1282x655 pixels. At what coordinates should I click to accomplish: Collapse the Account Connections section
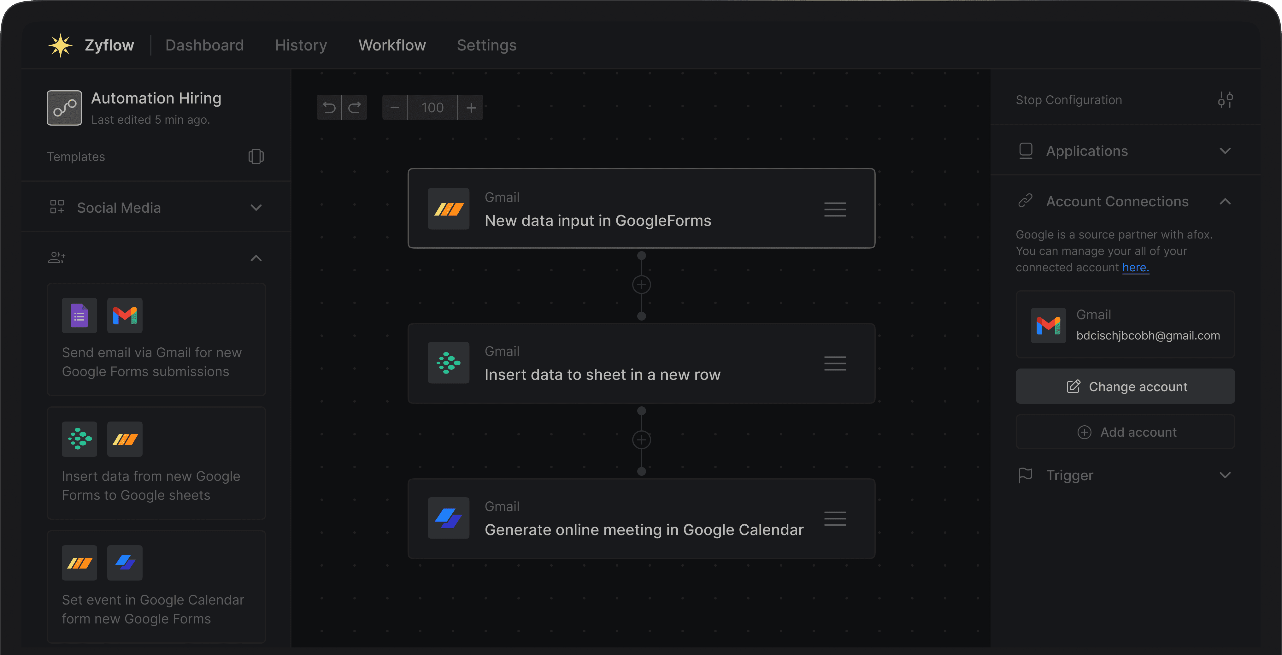1225,202
